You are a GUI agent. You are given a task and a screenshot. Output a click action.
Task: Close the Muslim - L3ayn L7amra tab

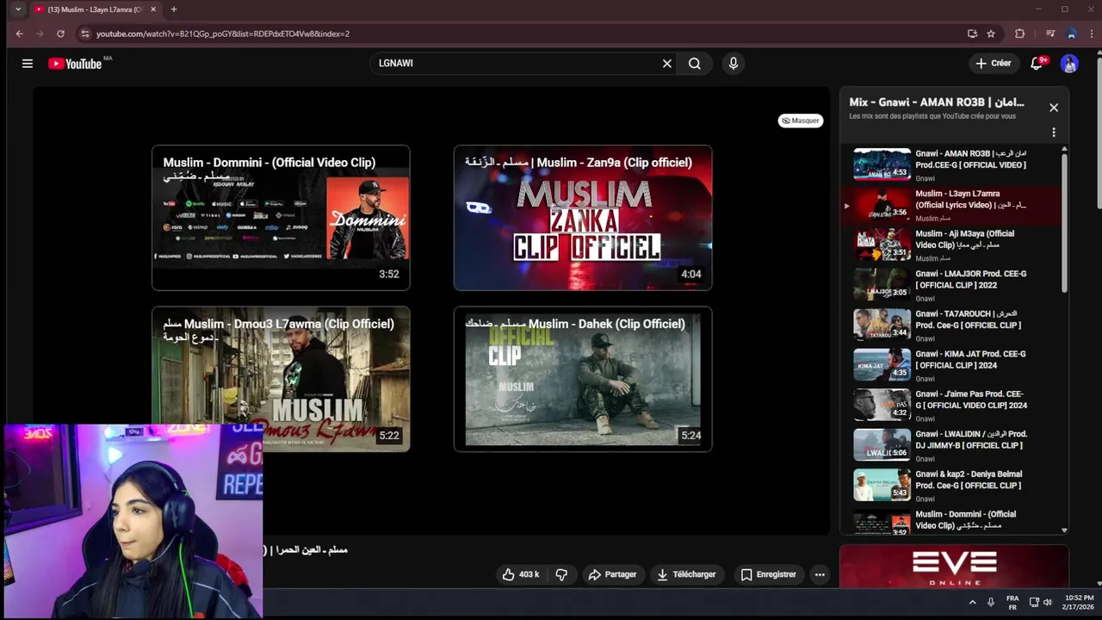pos(153,9)
